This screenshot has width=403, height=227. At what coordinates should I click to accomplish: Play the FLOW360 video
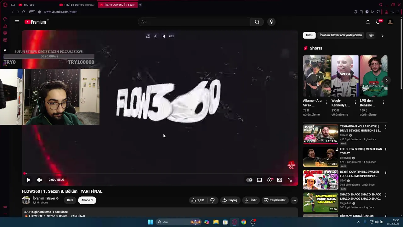pyautogui.click(x=29, y=180)
